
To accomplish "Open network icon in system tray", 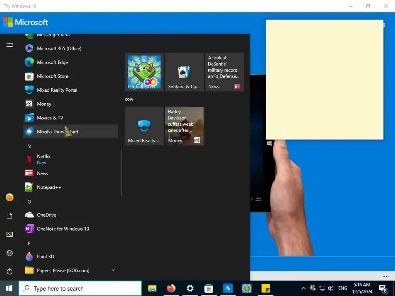I will (x=322, y=288).
